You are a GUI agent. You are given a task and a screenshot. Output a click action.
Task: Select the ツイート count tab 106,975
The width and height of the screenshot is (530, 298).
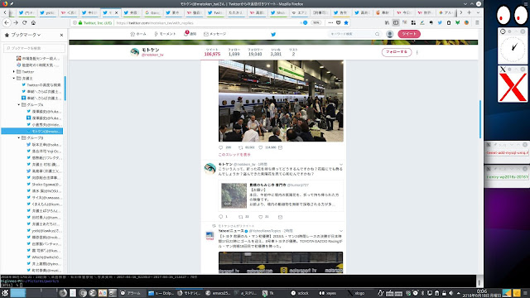(212, 52)
